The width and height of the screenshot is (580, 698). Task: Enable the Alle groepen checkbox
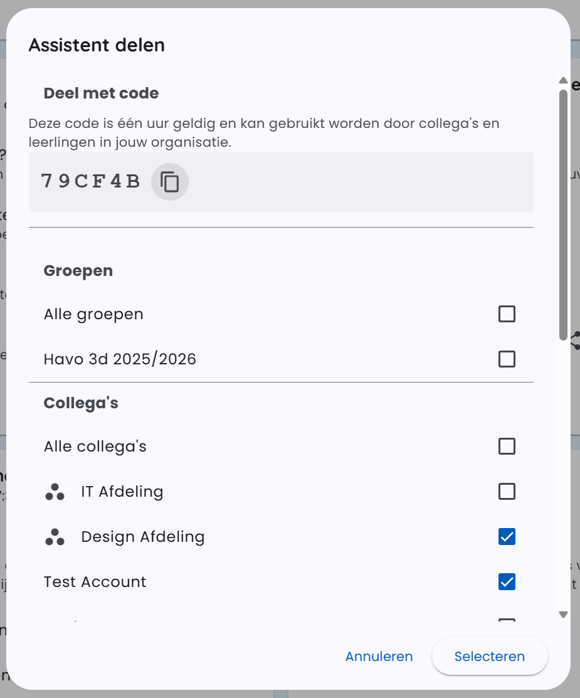506,314
